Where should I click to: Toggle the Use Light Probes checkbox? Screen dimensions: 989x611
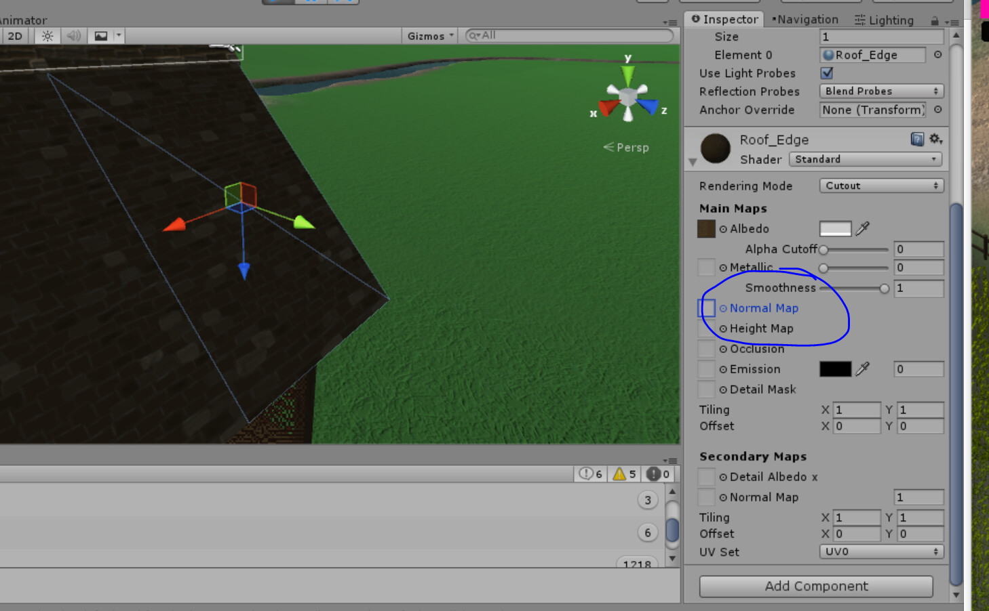click(826, 73)
